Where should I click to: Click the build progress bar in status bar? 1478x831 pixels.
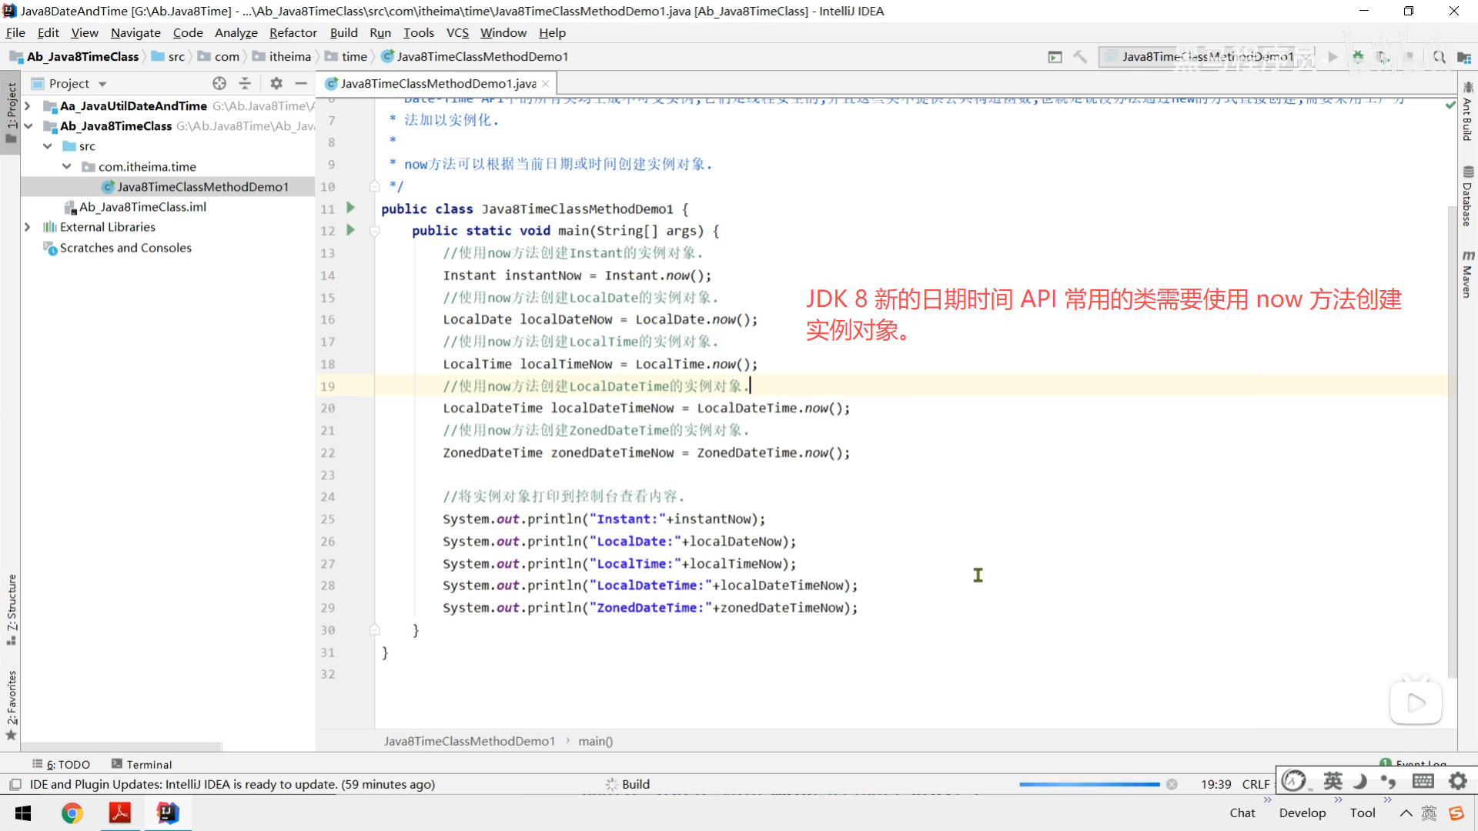point(1088,784)
